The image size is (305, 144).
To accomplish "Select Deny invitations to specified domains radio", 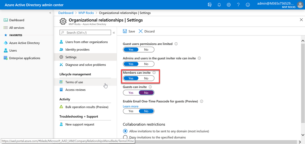I will (x=125, y=137).
